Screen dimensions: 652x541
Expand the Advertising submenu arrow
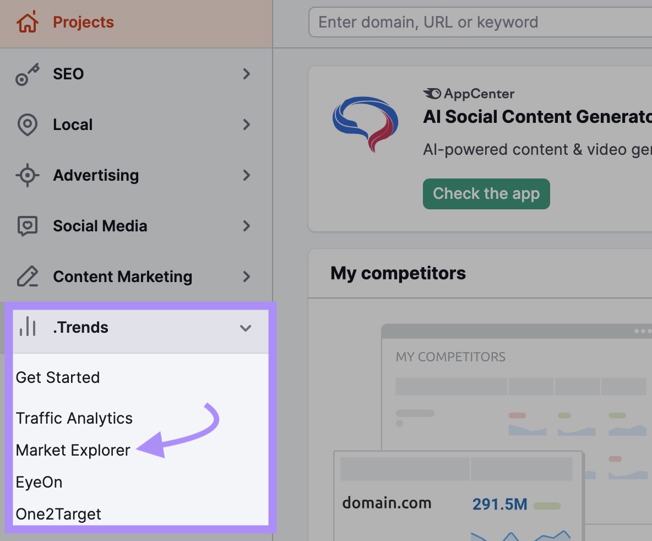pos(246,175)
